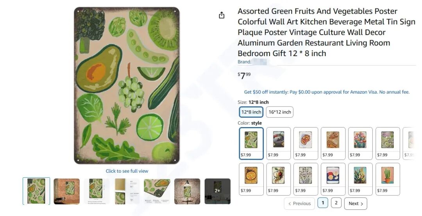Viewport: 422px width, 216px height.
Task: Click the Previous page chevron button
Action: (299, 204)
